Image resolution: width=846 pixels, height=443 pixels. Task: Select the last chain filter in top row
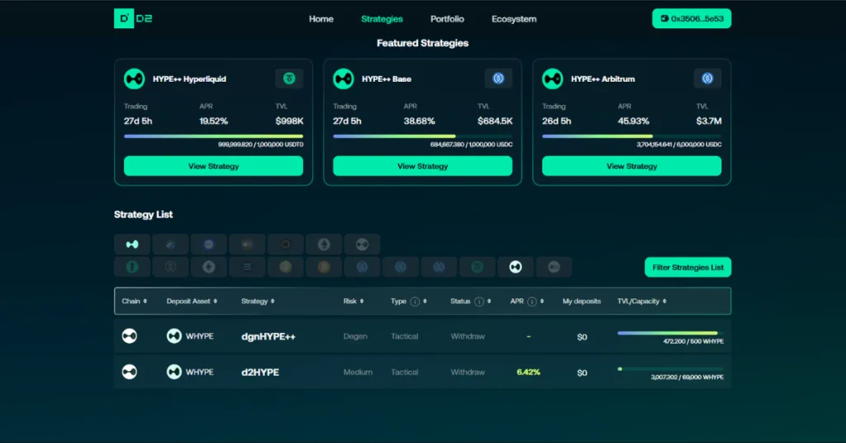click(x=362, y=245)
